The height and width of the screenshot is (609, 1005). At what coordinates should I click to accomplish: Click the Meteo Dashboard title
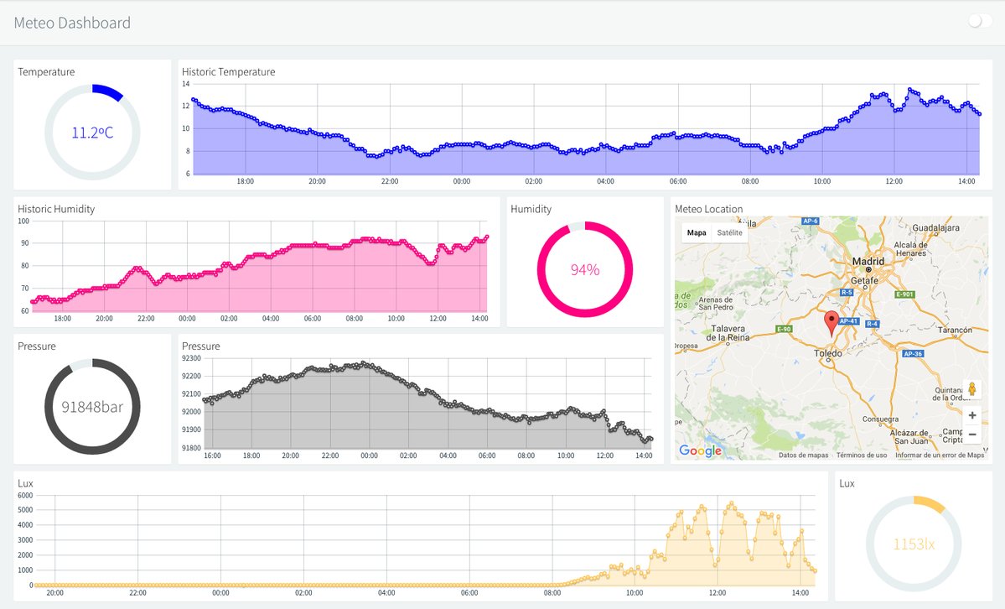72,23
